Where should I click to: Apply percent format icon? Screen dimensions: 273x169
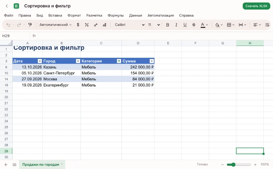coord(87,25)
